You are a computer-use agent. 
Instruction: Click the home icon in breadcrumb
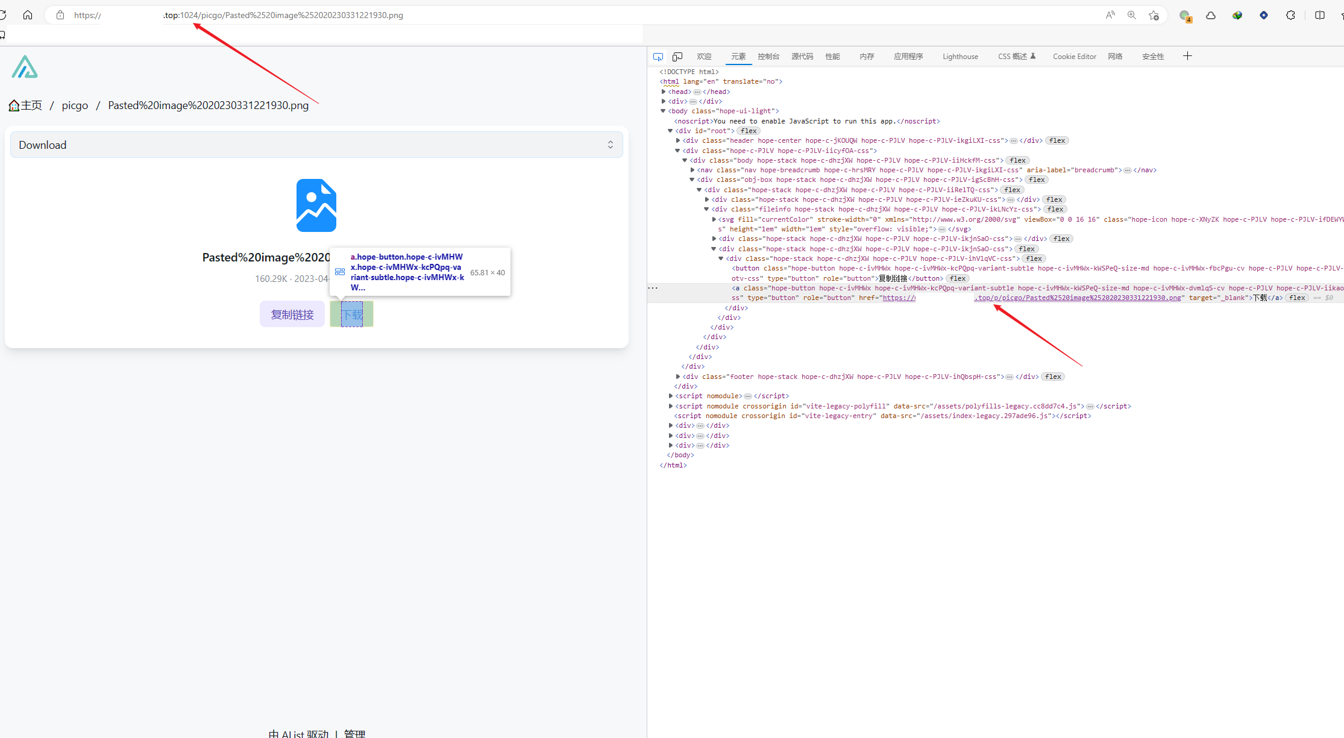coord(14,105)
